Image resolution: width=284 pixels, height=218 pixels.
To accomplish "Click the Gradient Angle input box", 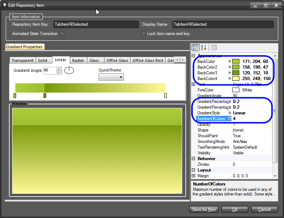I will click(x=50, y=70).
